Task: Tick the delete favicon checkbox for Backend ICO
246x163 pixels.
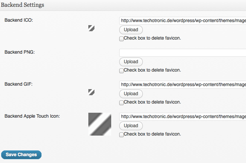Action: 121,39
